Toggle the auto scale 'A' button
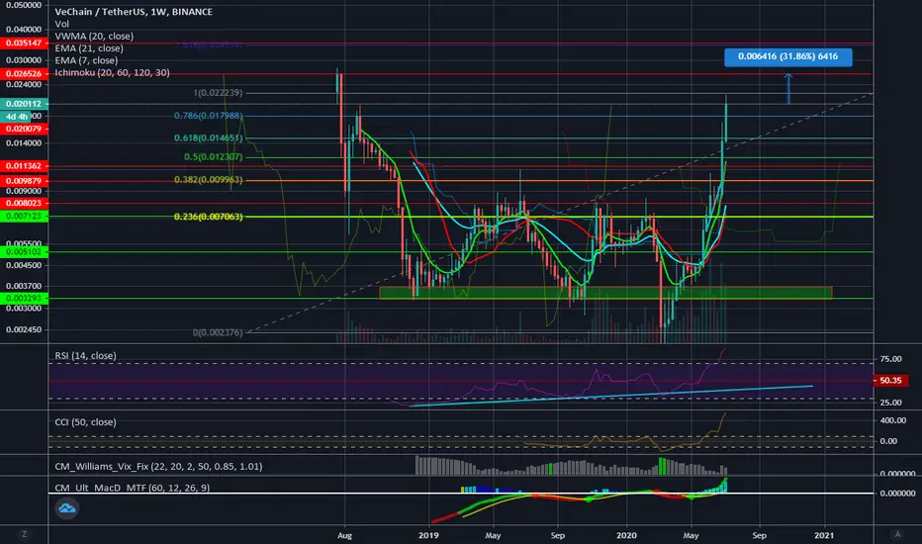 click(897, 534)
